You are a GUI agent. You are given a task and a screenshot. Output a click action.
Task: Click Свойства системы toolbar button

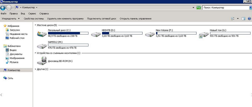[x=34, y=19]
